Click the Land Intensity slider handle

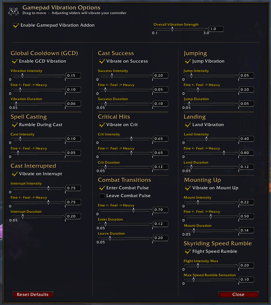[206, 139]
